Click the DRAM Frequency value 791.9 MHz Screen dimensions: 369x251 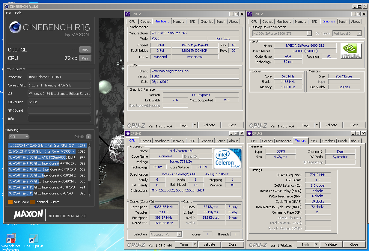(318, 175)
